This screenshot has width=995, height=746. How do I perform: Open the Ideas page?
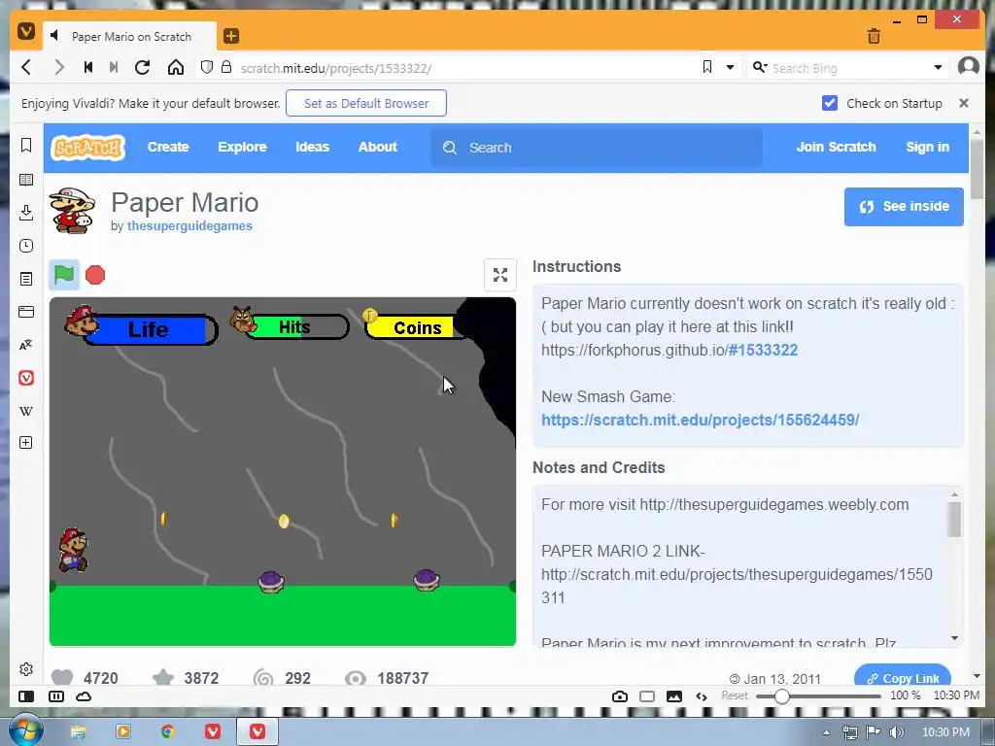pos(312,147)
